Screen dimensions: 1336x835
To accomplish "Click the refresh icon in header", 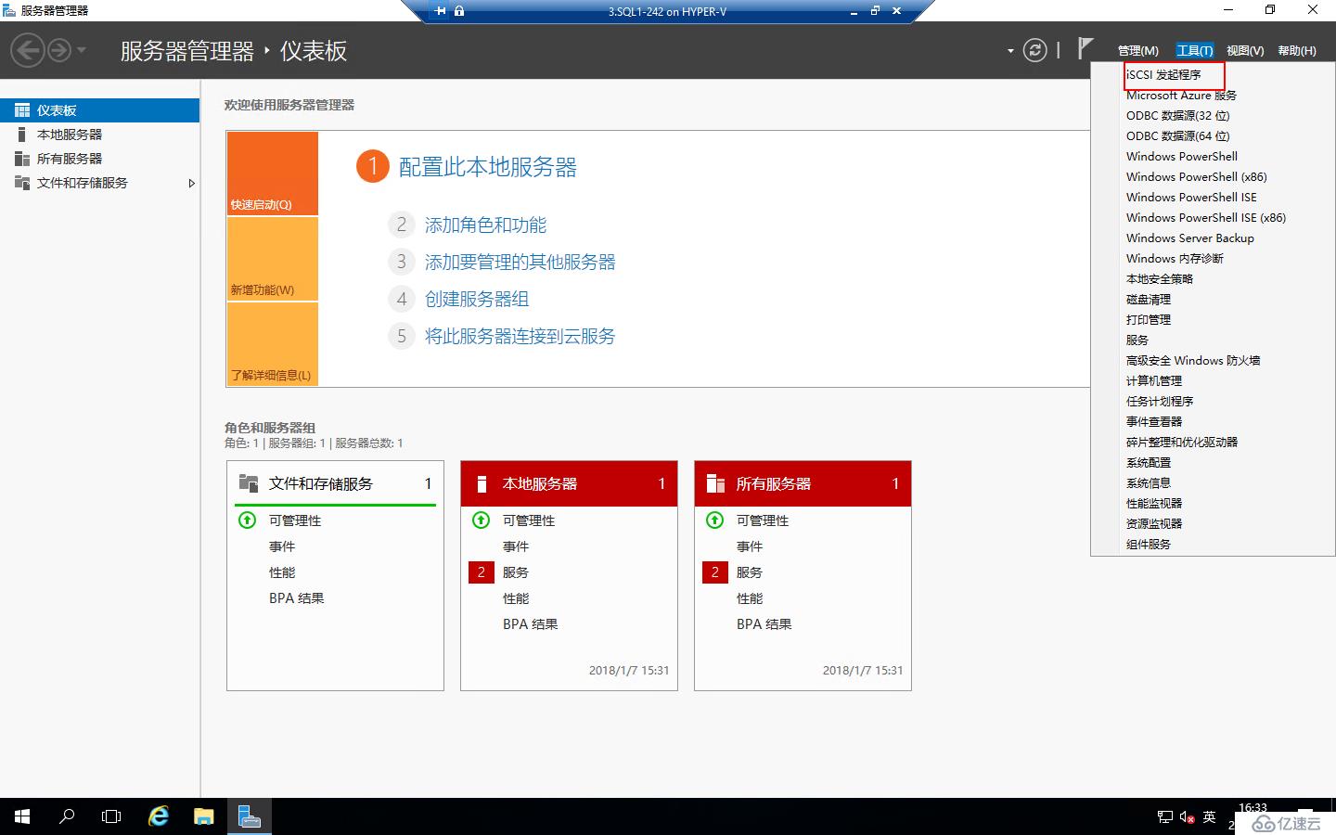I will click(1034, 50).
